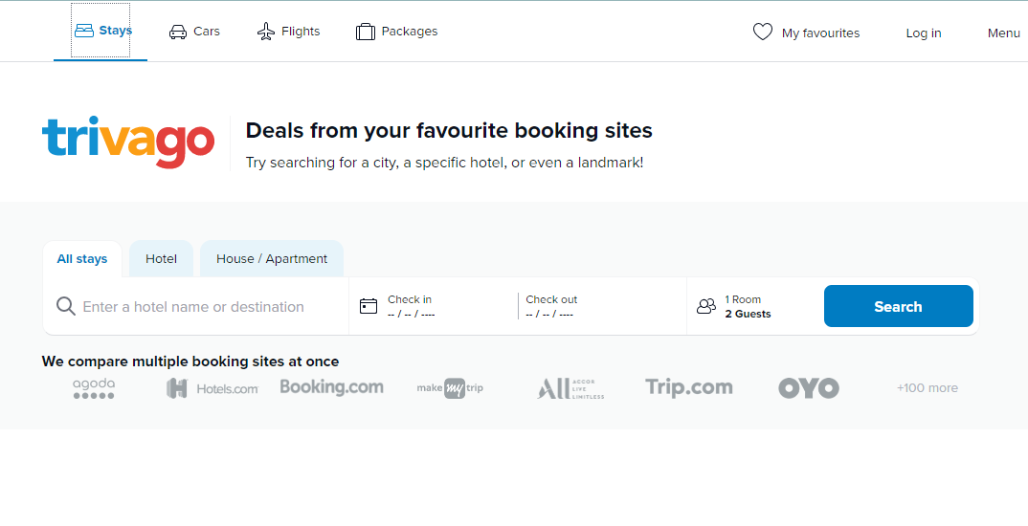Expand the 1 Room 2 Guests selector
The image size is (1028, 526).
tap(754, 306)
